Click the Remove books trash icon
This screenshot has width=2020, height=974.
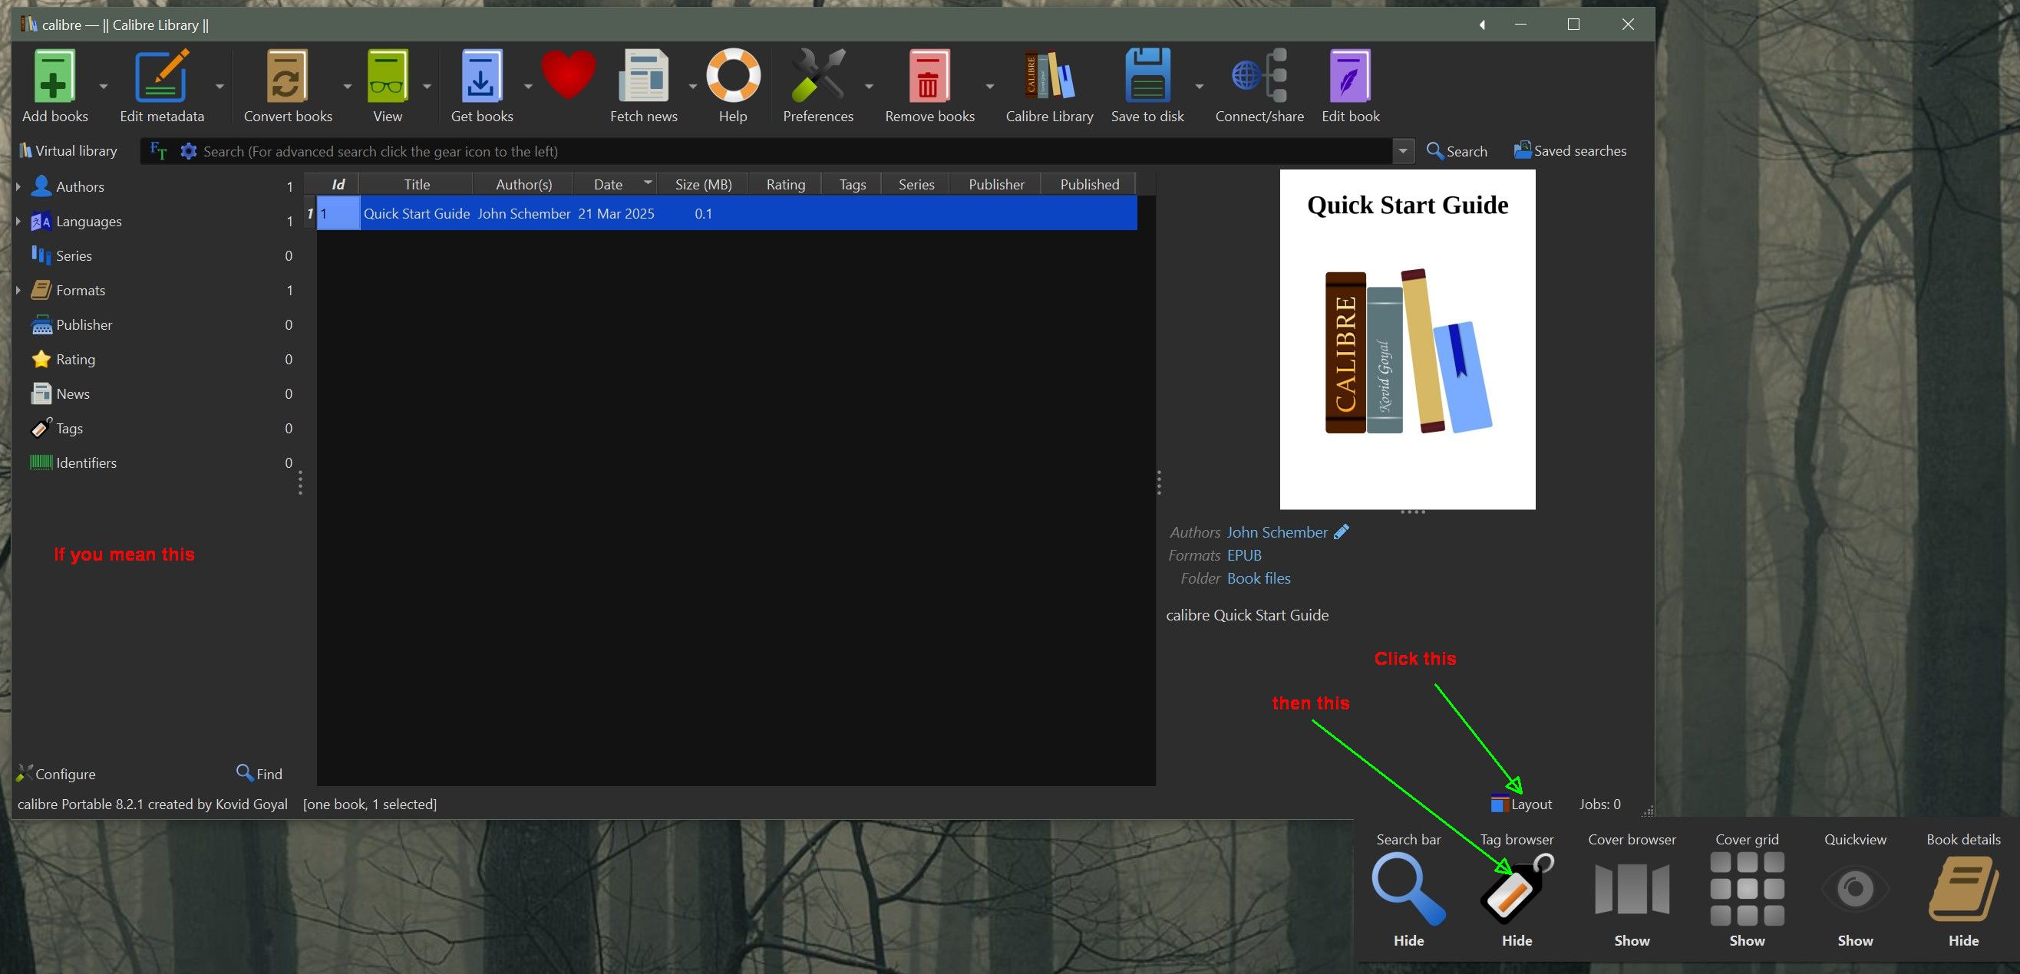tap(929, 77)
